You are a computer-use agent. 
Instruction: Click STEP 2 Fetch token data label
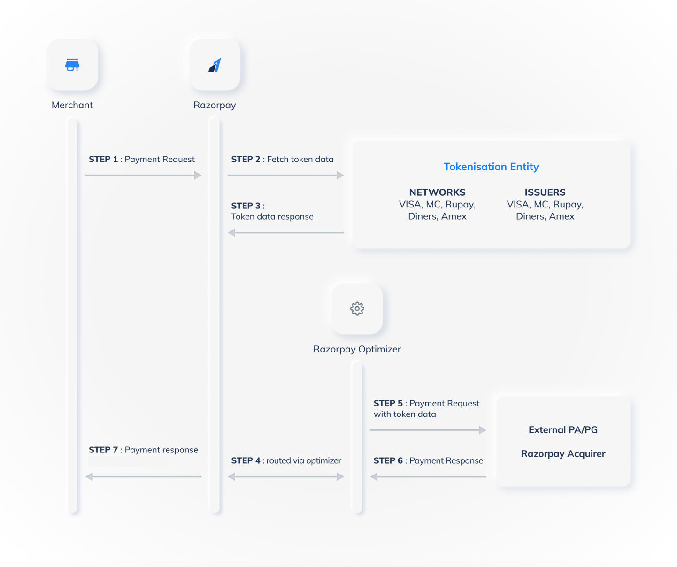coord(282,160)
